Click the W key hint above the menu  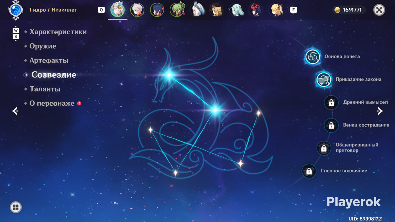pos(16,31)
